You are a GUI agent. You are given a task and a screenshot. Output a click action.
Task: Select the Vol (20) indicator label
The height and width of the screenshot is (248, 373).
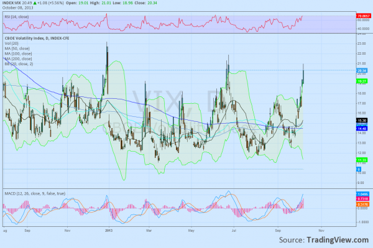click(11, 44)
